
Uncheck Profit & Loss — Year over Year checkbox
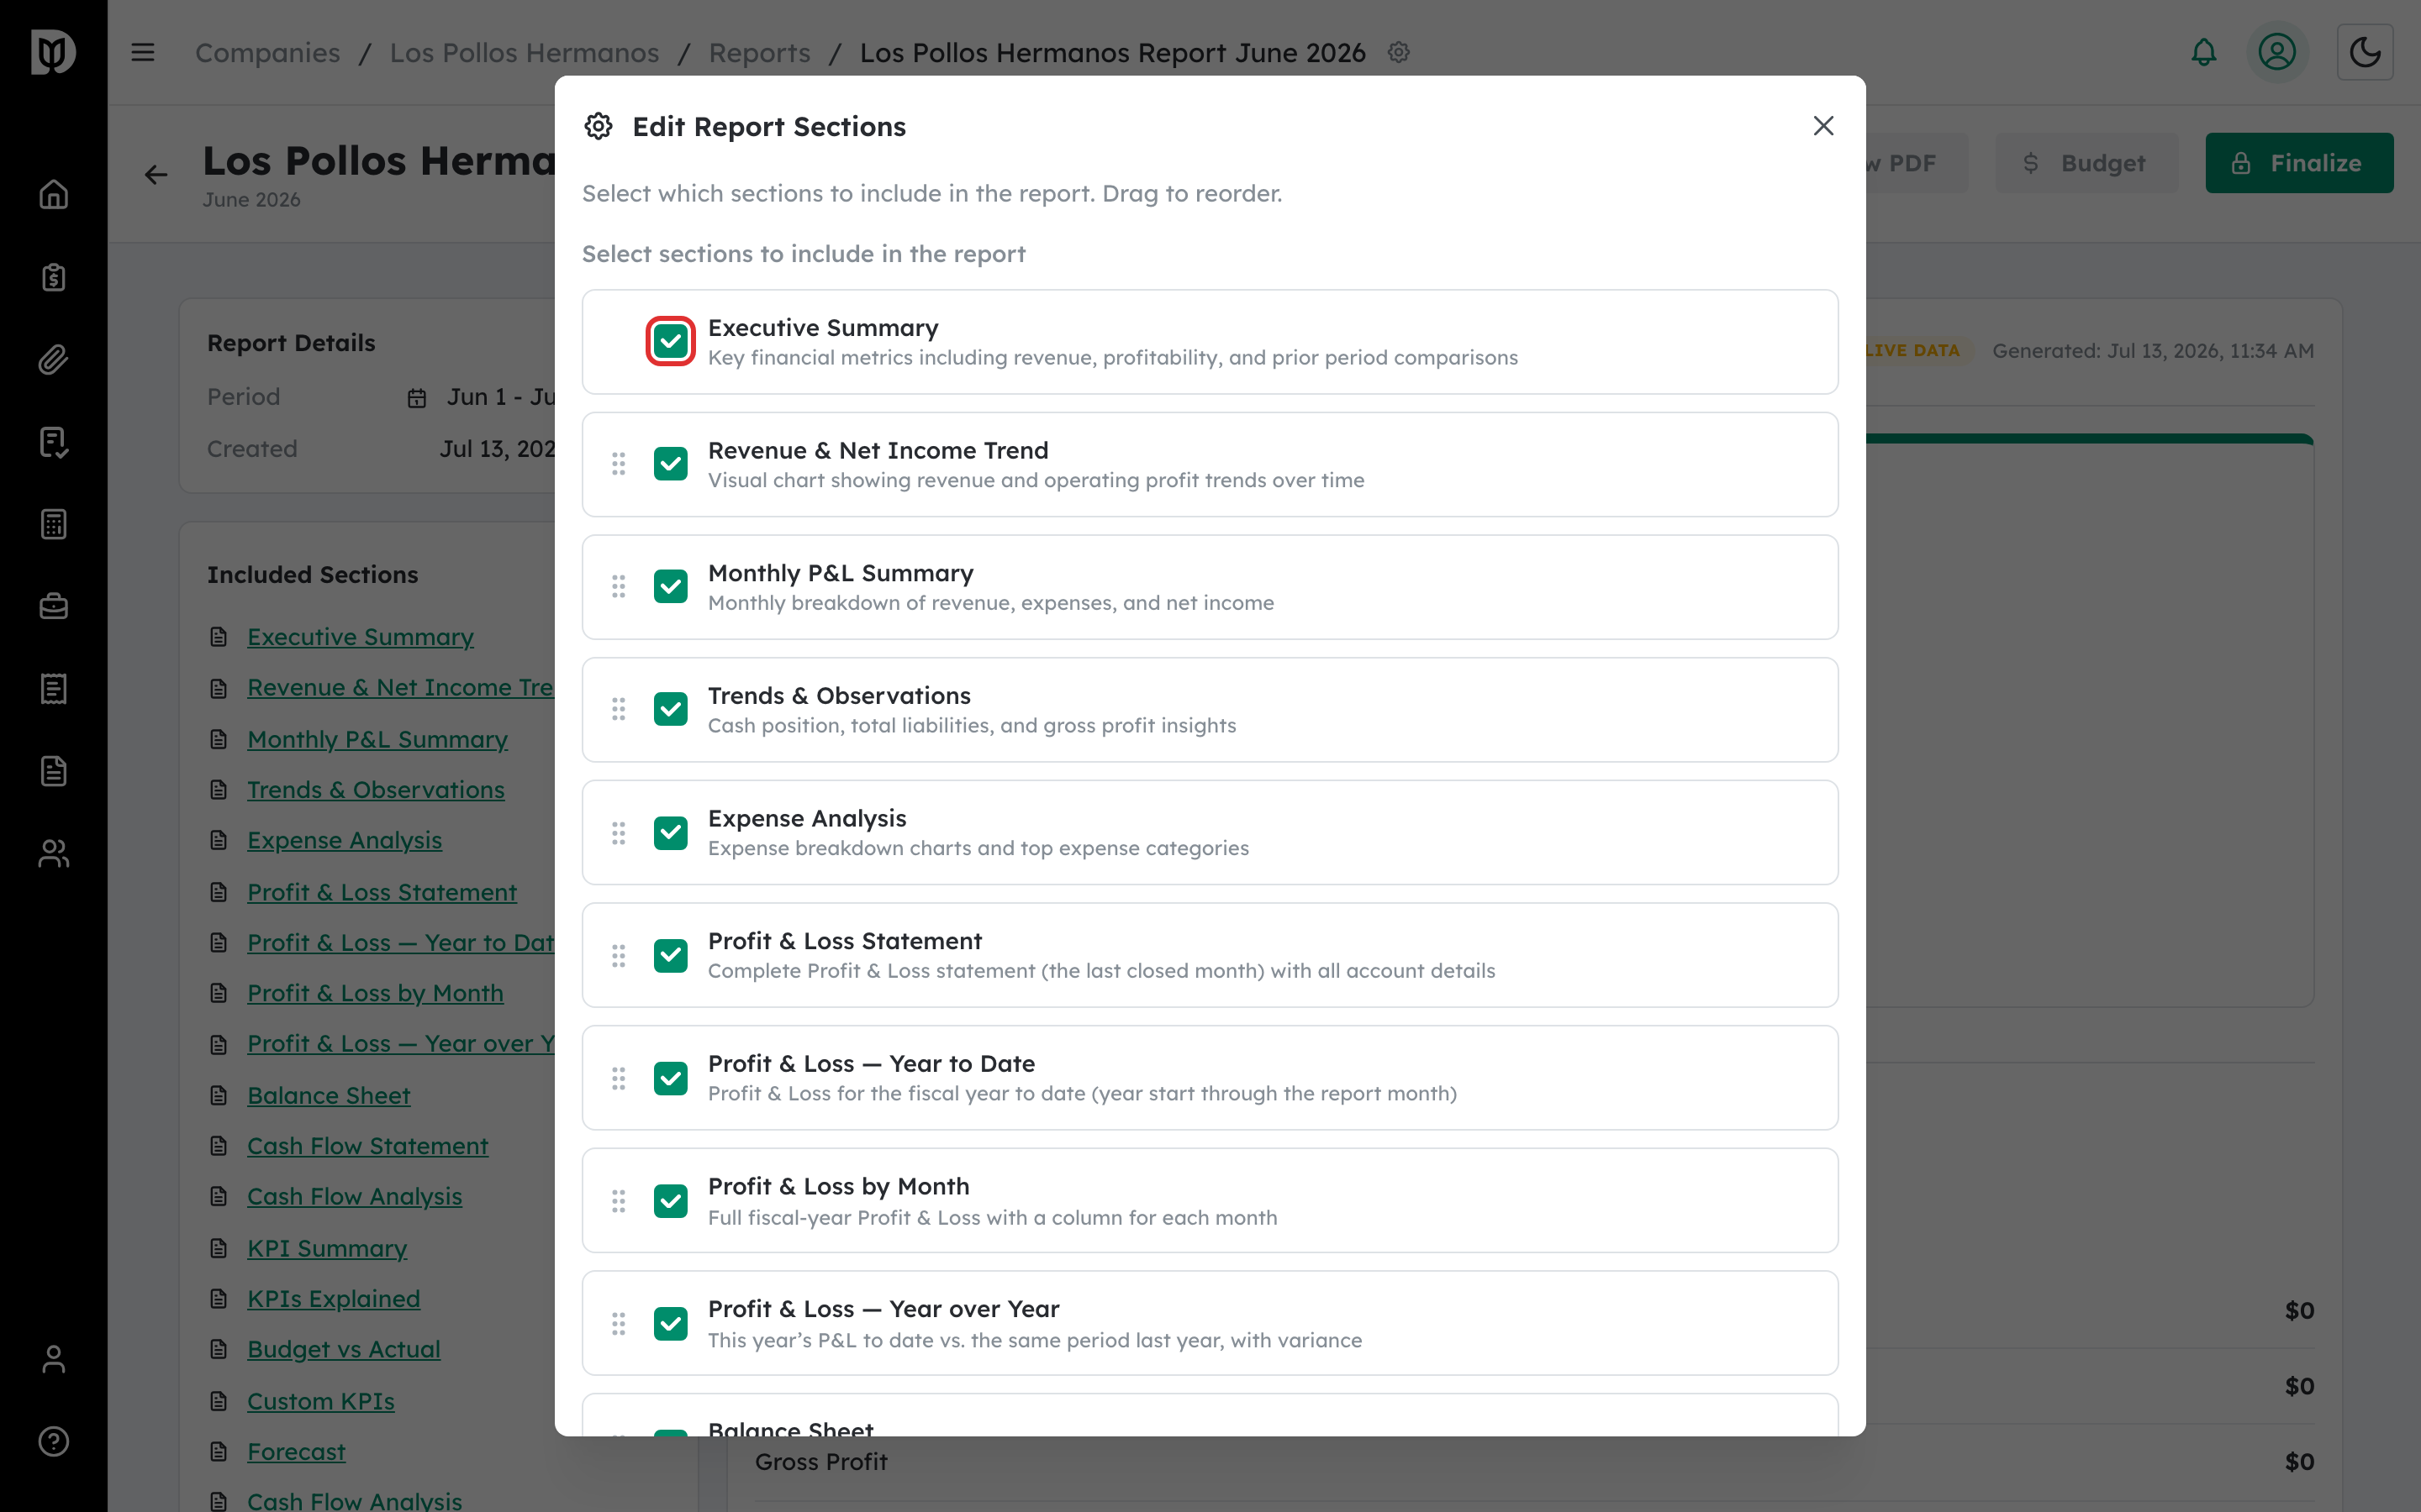[670, 1324]
